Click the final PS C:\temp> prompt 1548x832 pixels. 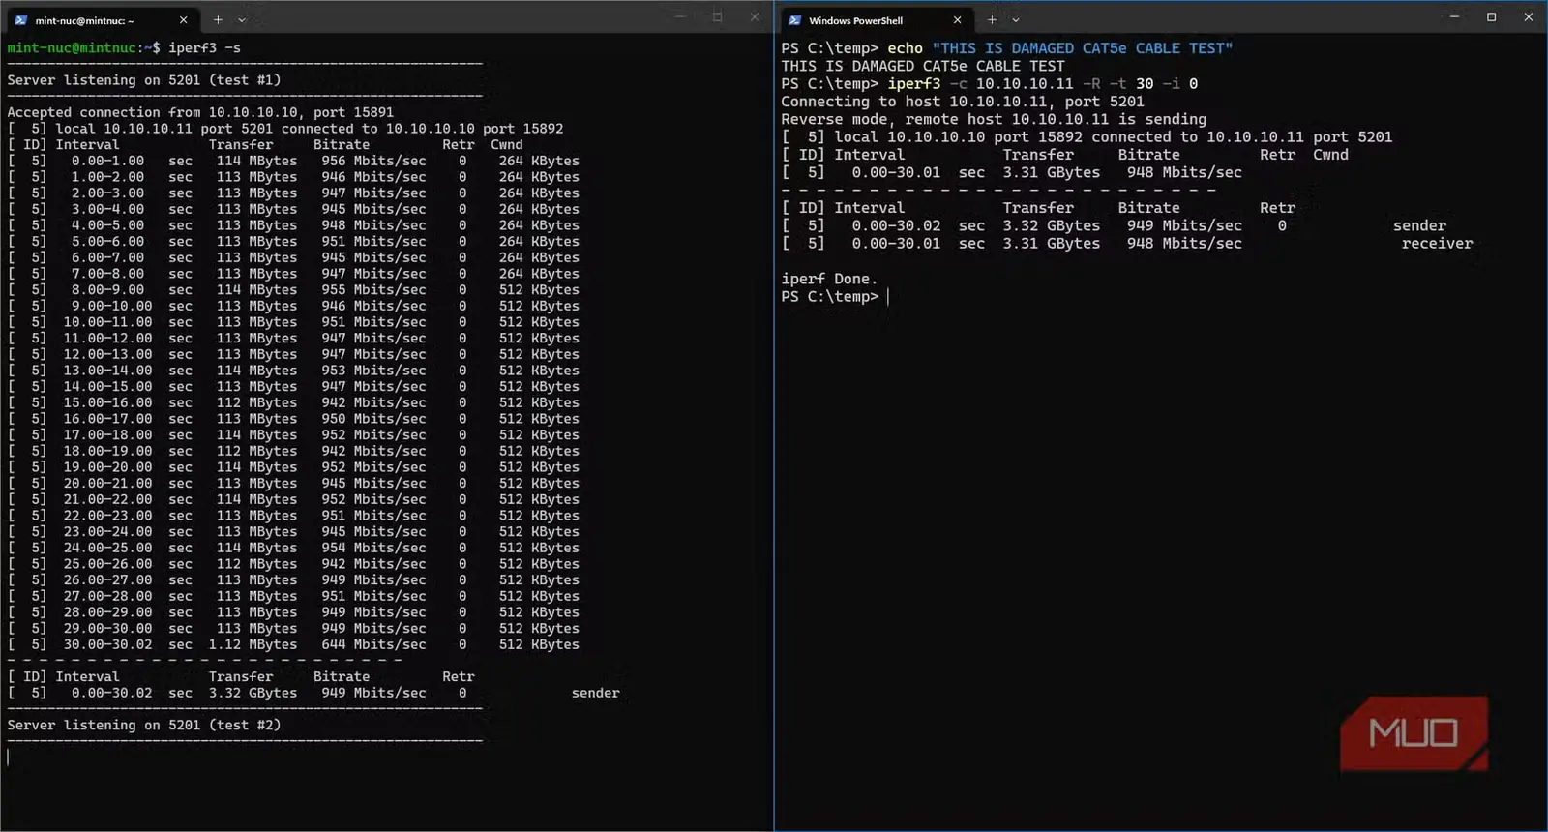point(830,297)
